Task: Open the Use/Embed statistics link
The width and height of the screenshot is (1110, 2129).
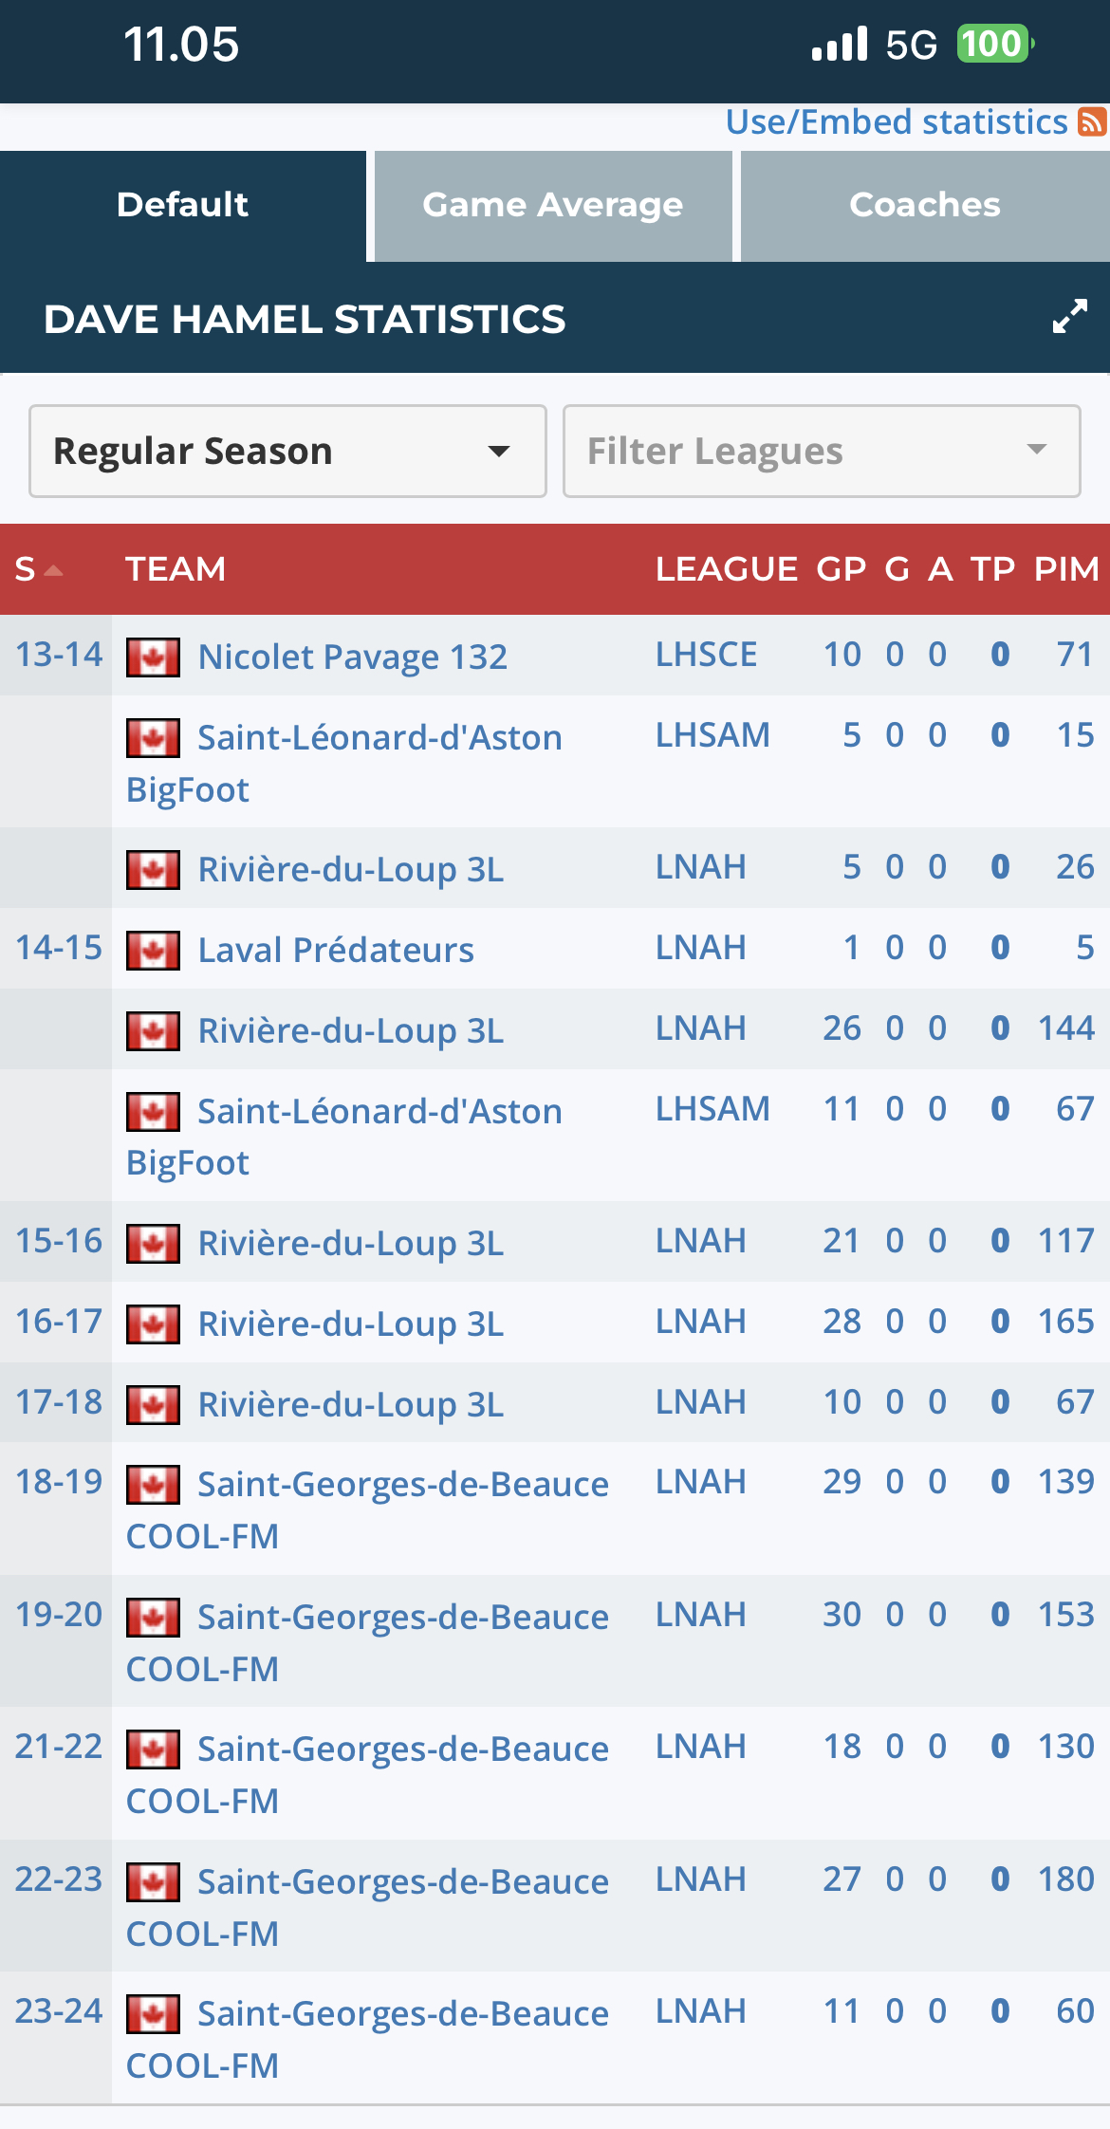Action: click(896, 122)
